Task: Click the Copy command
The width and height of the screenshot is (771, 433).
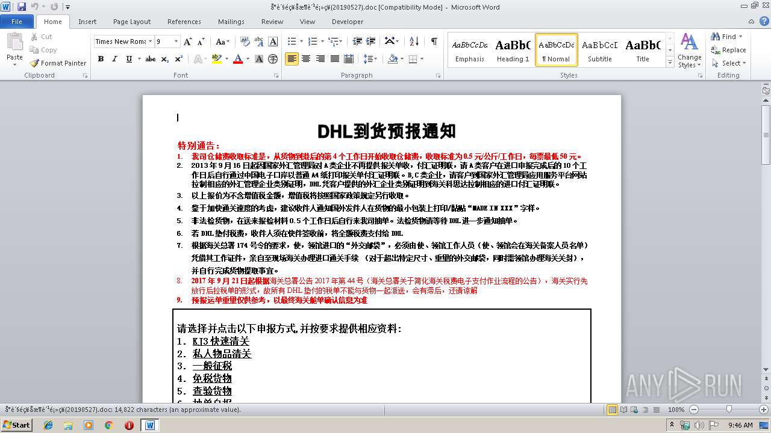Action: pyautogui.click(x=43, y=50)
